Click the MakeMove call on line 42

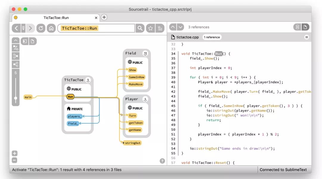click(221, 92)
